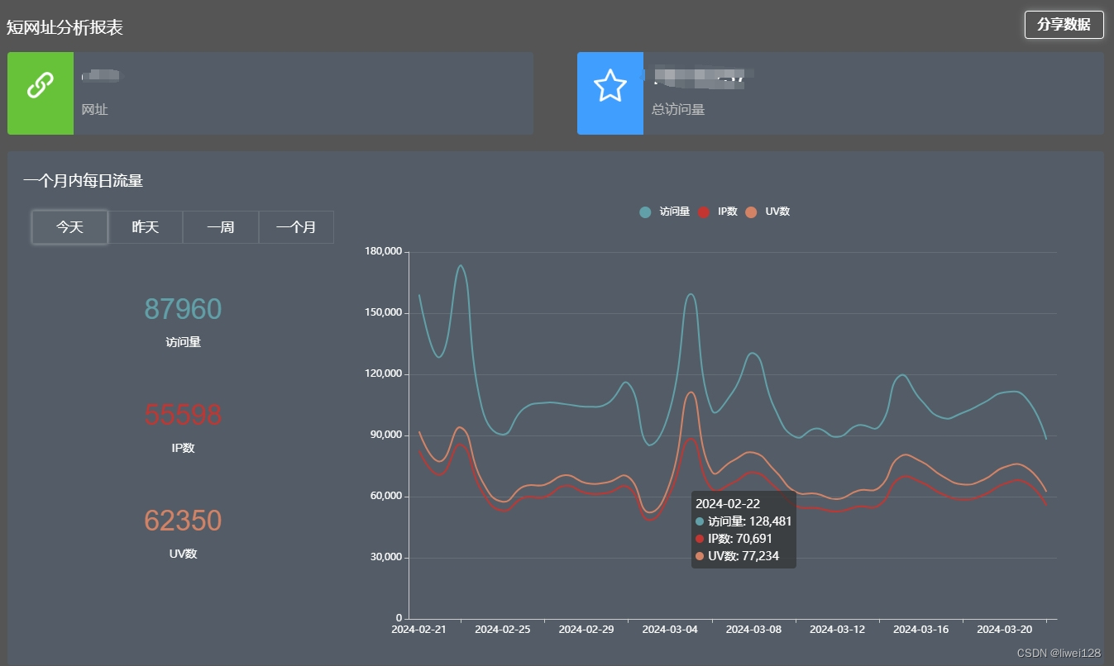Click the tooltip IP数: 70,691 row

coord(734,539)
